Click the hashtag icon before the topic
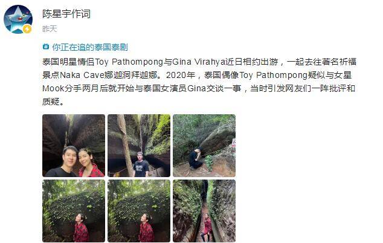This screenshot has height=243, width=383. 46,47
